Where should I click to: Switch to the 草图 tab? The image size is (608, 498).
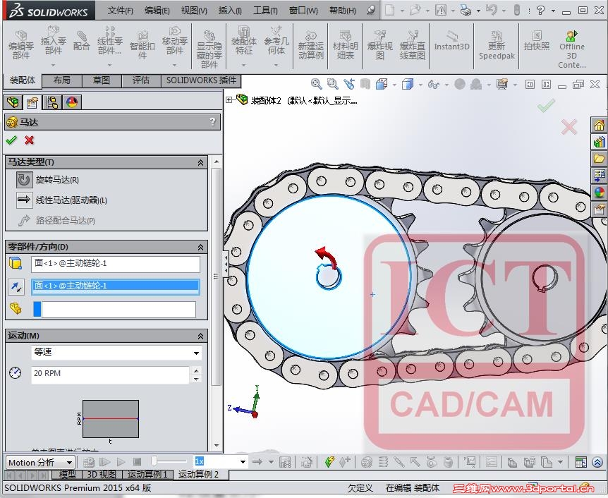pos(101,80)
